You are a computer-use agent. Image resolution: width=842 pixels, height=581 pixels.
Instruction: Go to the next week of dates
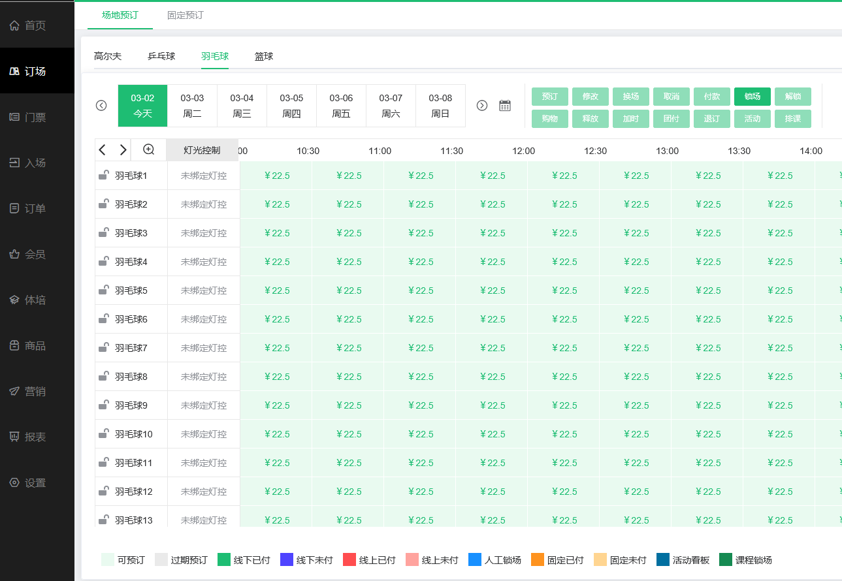tap(482, 106)
